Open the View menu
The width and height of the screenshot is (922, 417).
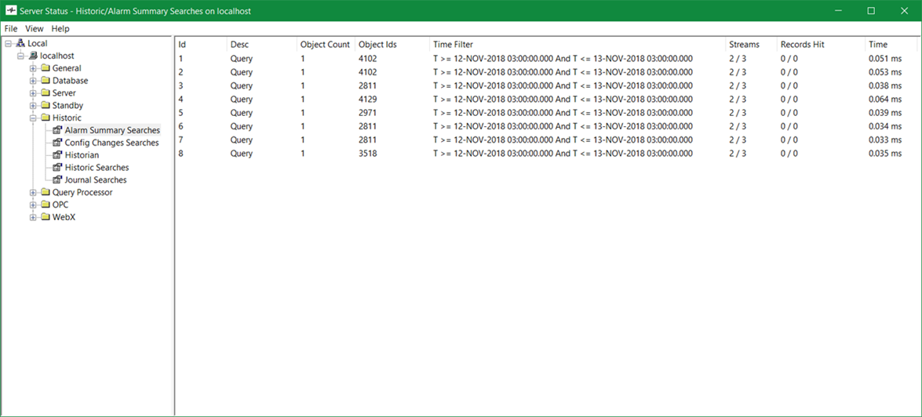[35, 29]
